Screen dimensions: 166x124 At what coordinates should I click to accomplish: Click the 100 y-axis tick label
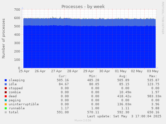[17, 60]
